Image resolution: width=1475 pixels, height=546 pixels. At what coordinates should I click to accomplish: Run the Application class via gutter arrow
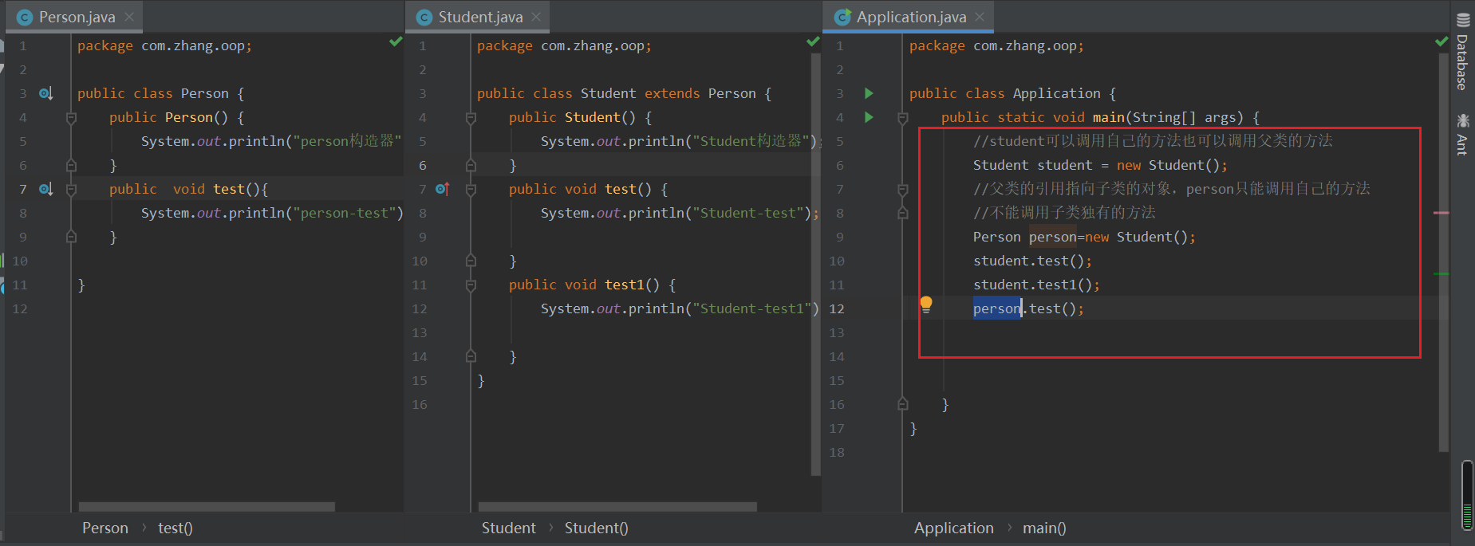coord(869,93)
